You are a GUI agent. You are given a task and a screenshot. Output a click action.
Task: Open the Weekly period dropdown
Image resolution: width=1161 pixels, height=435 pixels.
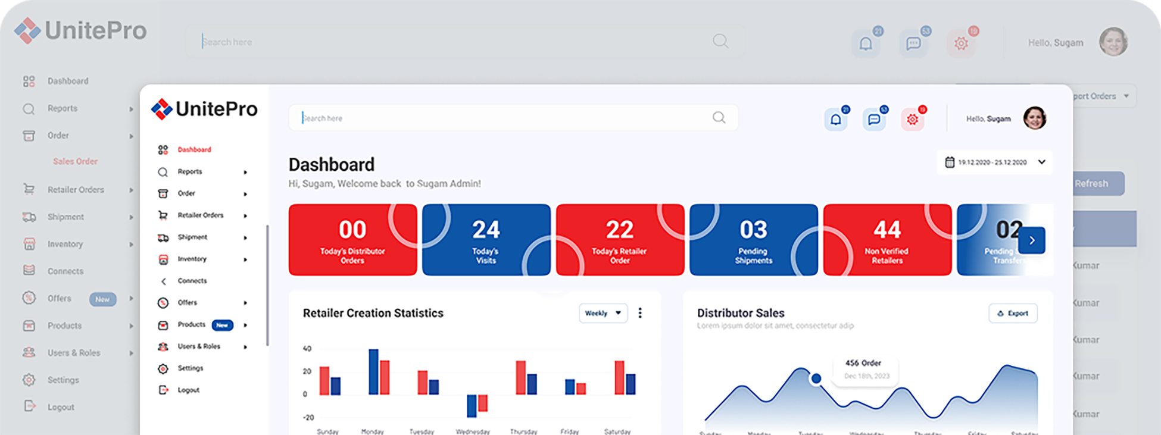pyautogui.click(x=603, y=313)
